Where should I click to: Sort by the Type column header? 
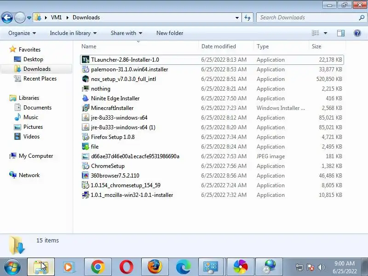[282, 46]
